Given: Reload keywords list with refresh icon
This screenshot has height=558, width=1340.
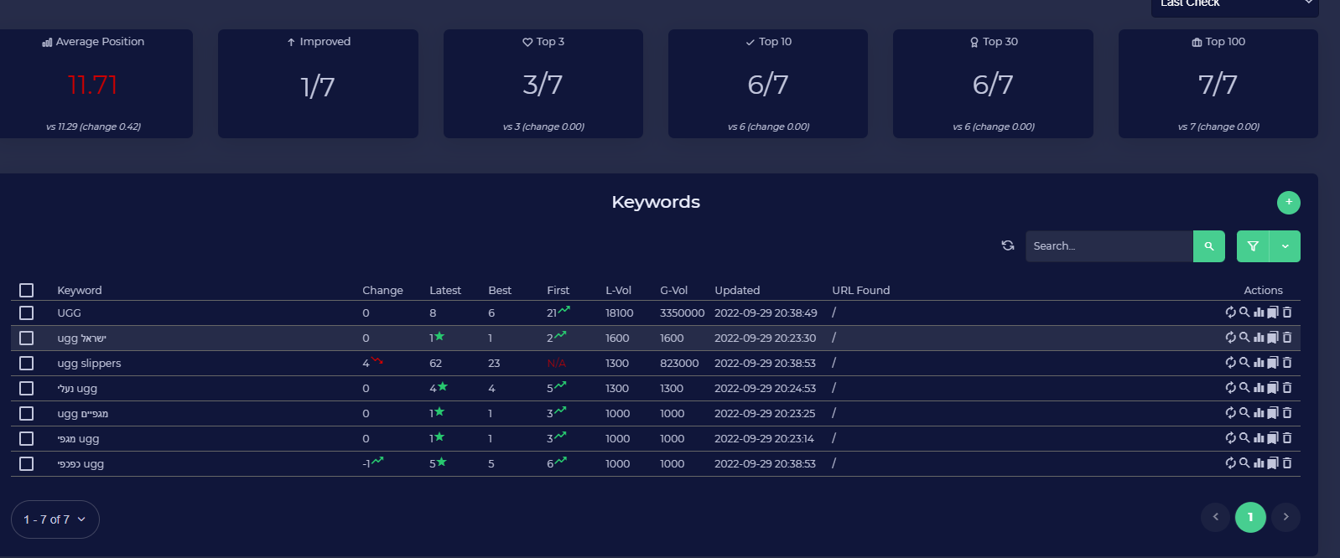Looking at the screenshot, I should pos(1008,245).
